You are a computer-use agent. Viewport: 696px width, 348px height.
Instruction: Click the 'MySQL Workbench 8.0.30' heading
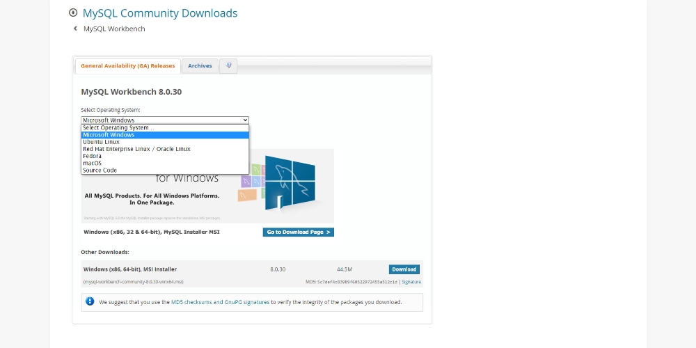(x=132, y=92)
